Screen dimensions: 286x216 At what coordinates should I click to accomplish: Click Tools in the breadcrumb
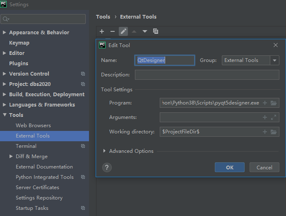click(x=103, y=17)
